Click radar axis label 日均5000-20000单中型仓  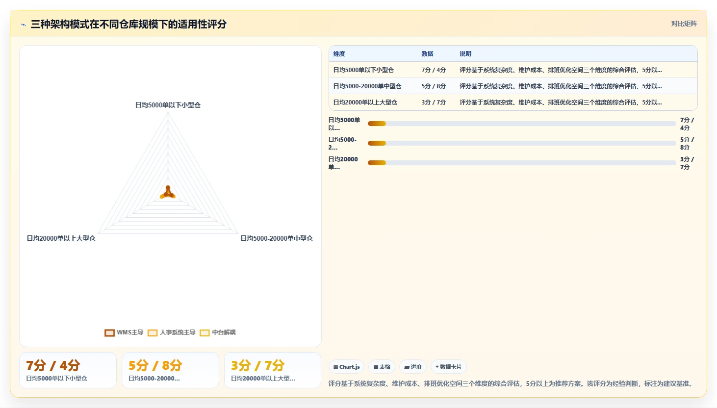click(277, 238)
